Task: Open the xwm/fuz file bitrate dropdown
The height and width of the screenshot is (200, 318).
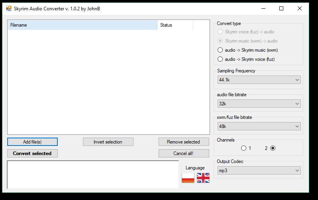Action: point(259,126)
